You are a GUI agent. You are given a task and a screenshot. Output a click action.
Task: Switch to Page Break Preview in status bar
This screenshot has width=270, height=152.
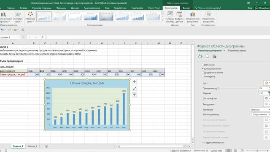tap(242, 151)
